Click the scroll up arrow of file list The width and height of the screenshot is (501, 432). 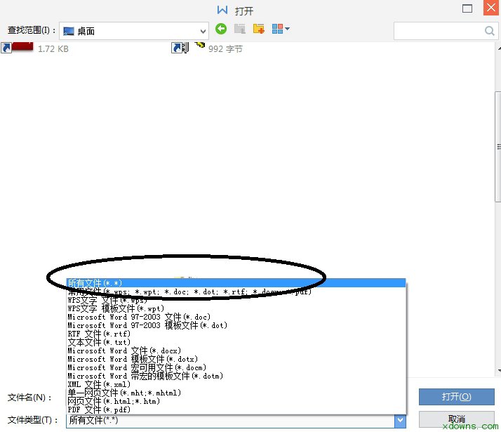tap(499, 48)
